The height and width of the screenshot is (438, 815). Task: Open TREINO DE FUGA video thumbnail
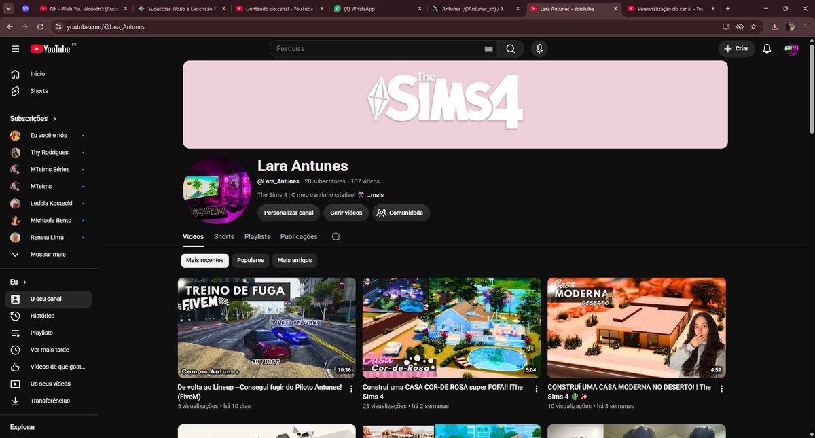(x=267, y=327)
